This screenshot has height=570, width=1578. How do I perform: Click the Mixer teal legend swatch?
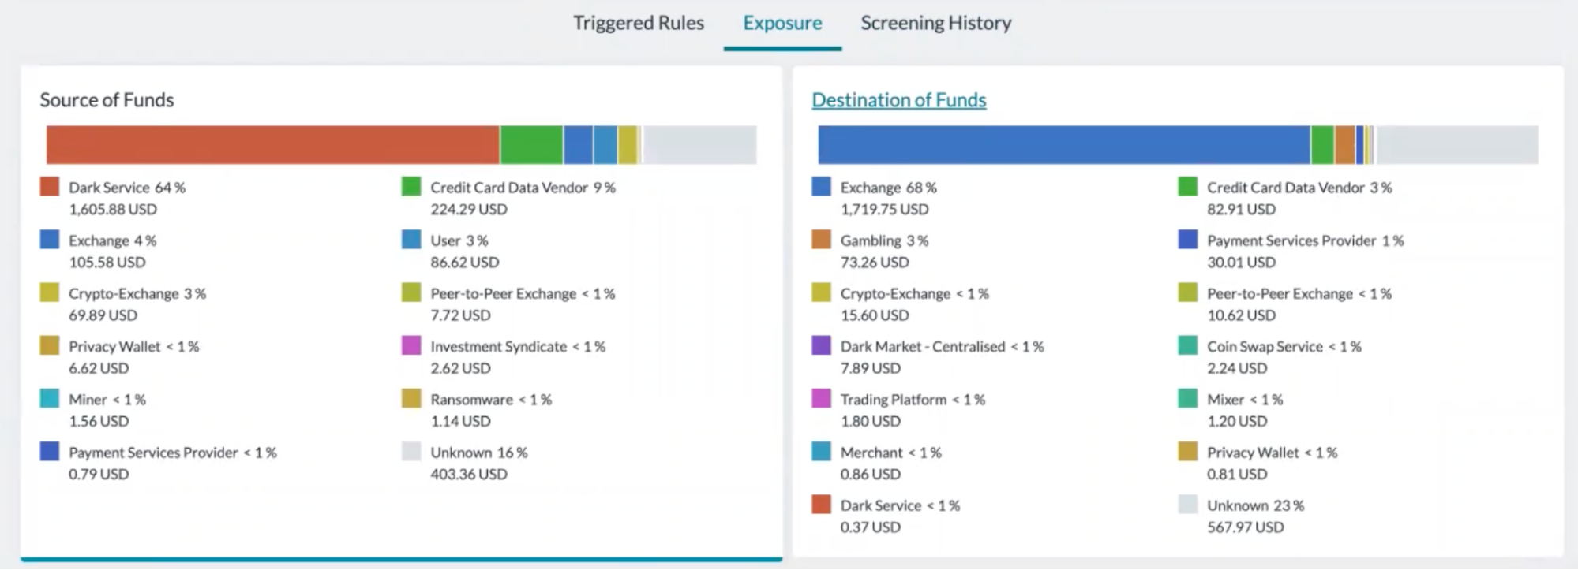(1187, 398)
